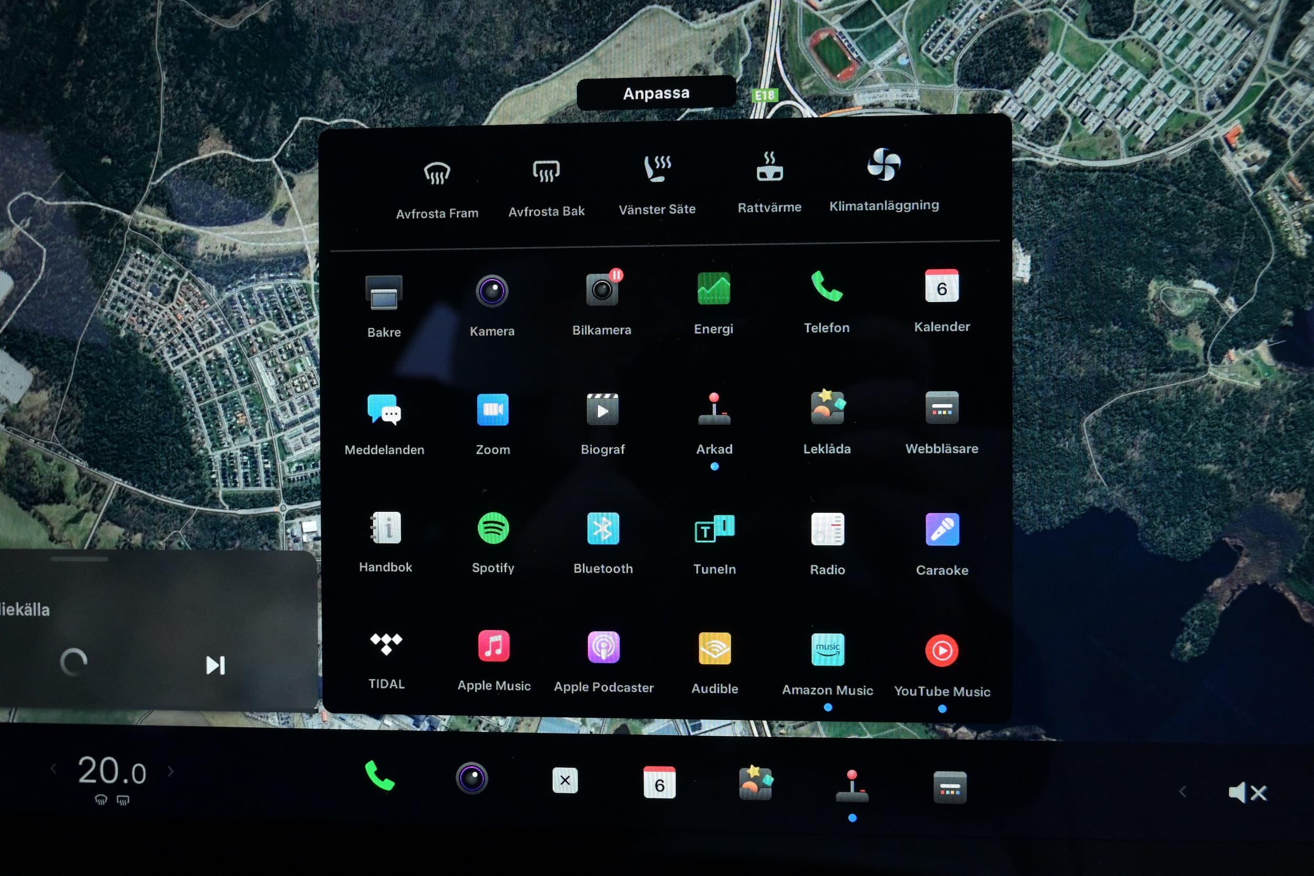Close the app launcher with the X icon
The width and height of the screenshot is (1314, 876).
point(565,780)
